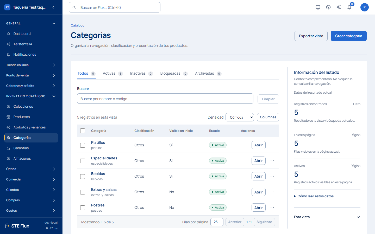Expand the Esta vista panel

pos(327,217)
